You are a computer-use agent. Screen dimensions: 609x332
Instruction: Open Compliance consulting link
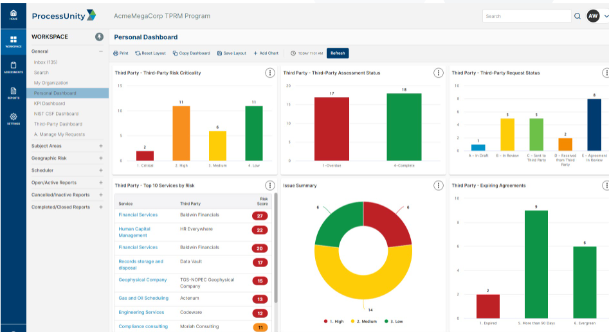(143, 327)
